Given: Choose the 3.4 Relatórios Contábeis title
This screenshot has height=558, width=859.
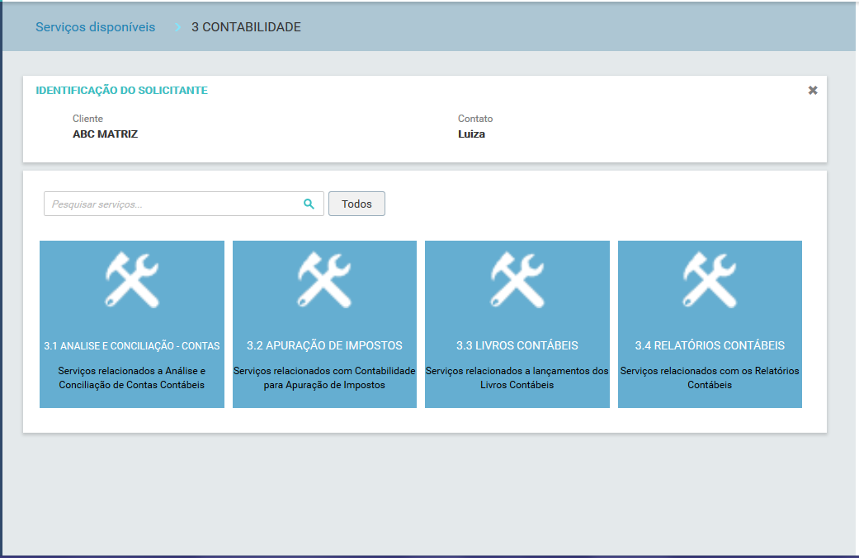Looking at the screenshot, I should point(710,345).
